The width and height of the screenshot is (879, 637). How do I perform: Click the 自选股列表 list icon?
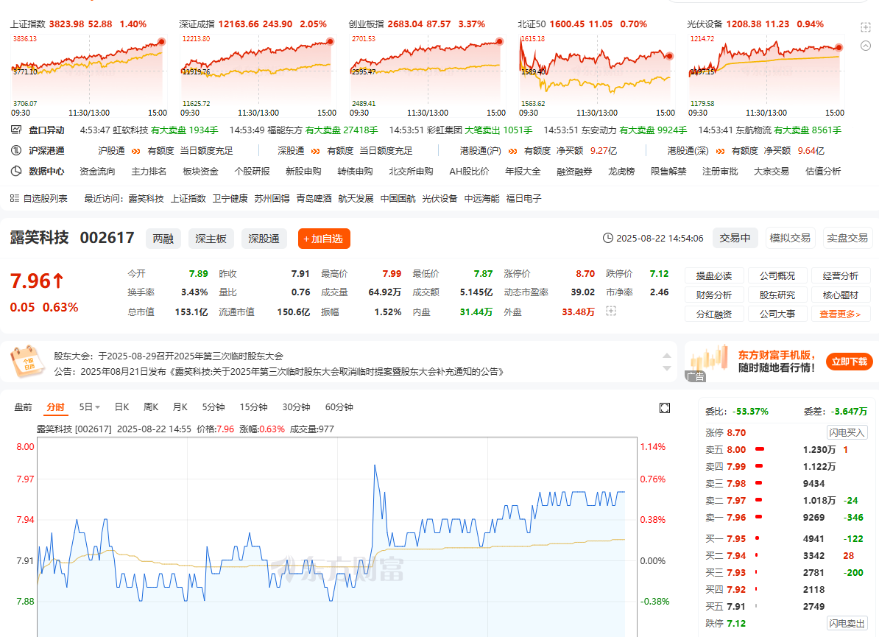[15, 199]
